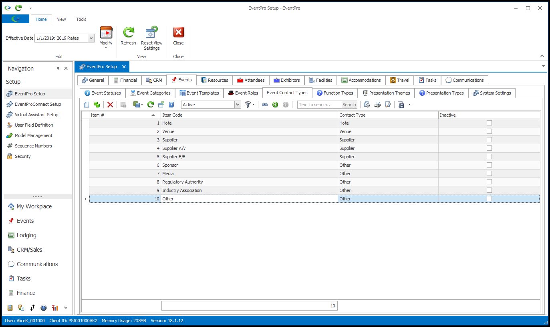
Task: Click the up-down arrows icon at navigation bottom
Action: [32, 308]
